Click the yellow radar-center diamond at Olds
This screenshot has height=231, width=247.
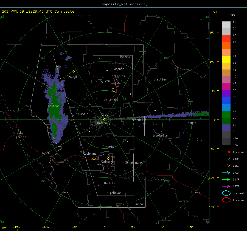coord(105,120)
